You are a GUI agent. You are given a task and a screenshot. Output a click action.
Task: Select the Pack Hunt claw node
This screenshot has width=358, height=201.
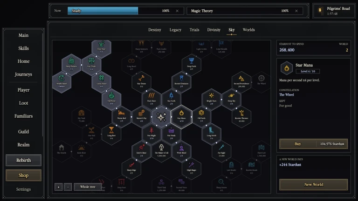point(151,100)
